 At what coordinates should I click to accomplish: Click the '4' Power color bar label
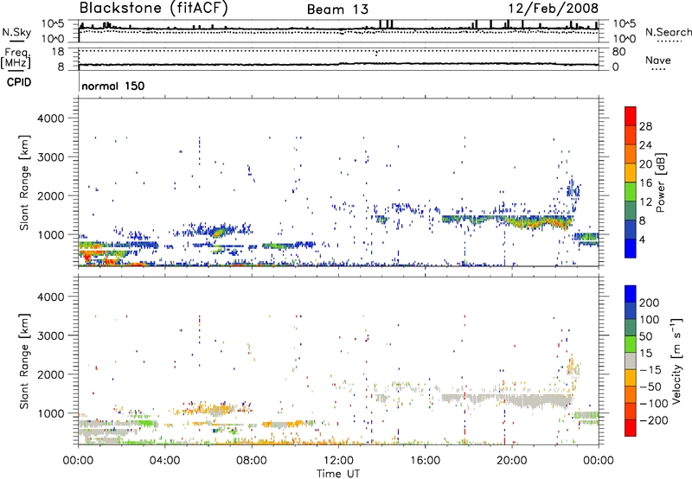tap(642, 239)
